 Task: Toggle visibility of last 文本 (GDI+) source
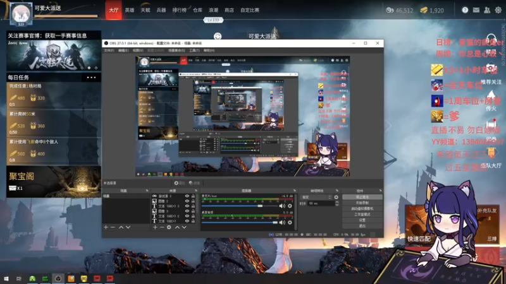click(187, 222)
